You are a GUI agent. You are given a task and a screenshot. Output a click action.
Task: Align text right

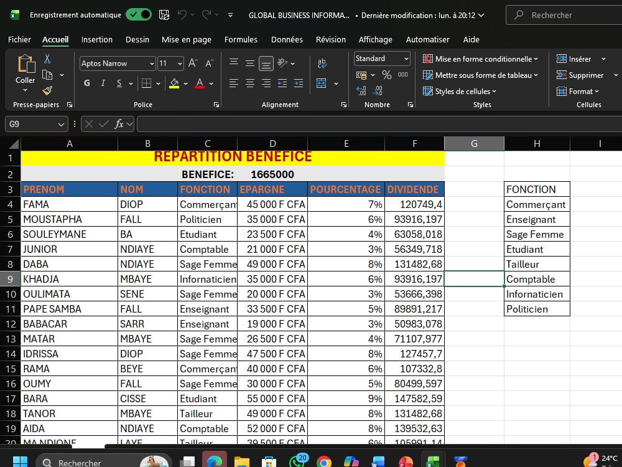266,83
